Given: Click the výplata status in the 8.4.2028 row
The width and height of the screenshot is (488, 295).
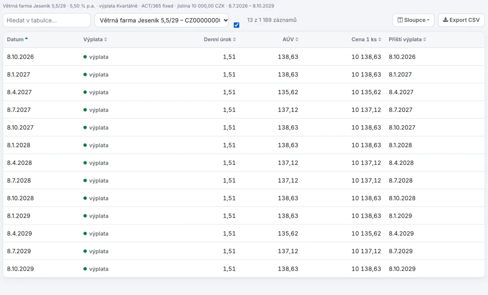Looking at the screenshot, I should 96,163.
